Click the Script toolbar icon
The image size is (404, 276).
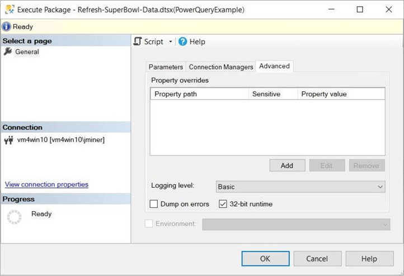(x=138, y=41)
